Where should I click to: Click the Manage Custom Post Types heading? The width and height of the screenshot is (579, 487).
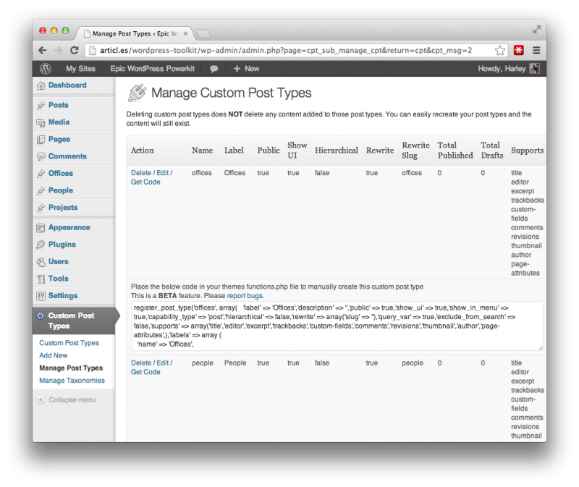(x=231, y=93)
